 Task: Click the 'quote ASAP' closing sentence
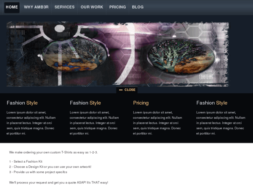click(58, 182)
